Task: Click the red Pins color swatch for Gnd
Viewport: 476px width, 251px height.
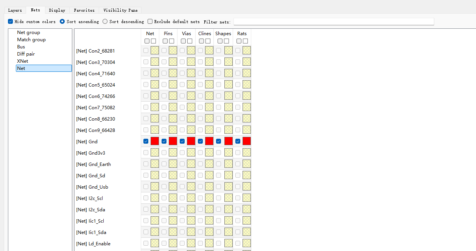Action: pyautogui.click(x=173, y=141)
